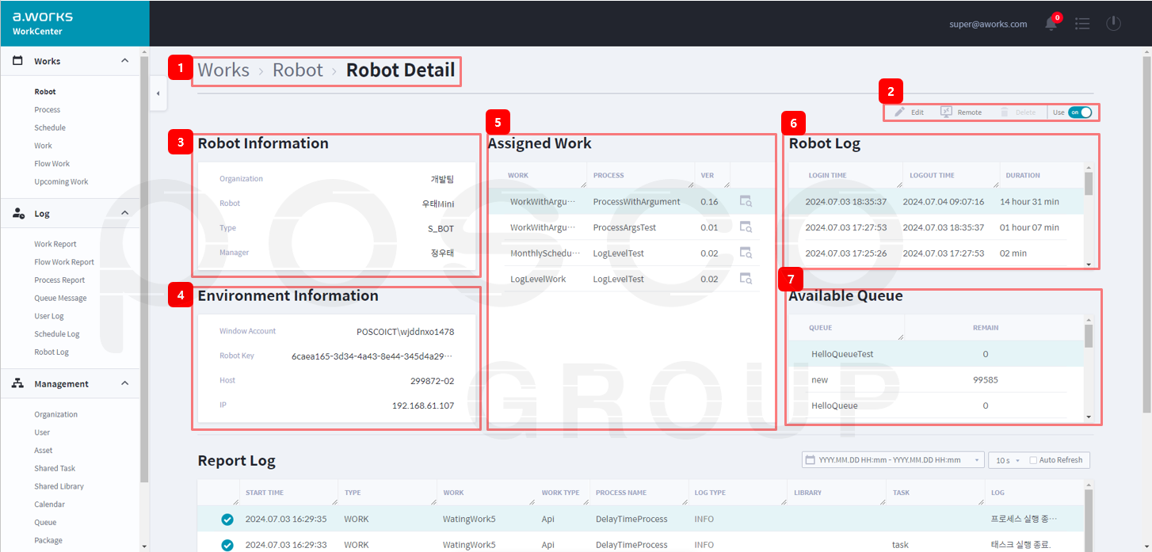Viewport: 1152px width, 552px height.
Task: Click the Delete trash icon
Action: coord(1005,112)
